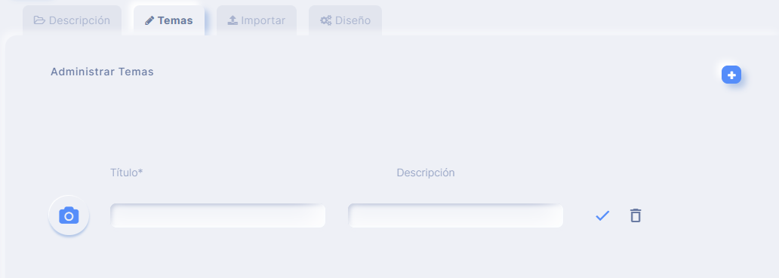Click the blue square add-theme button

point(731,75)
